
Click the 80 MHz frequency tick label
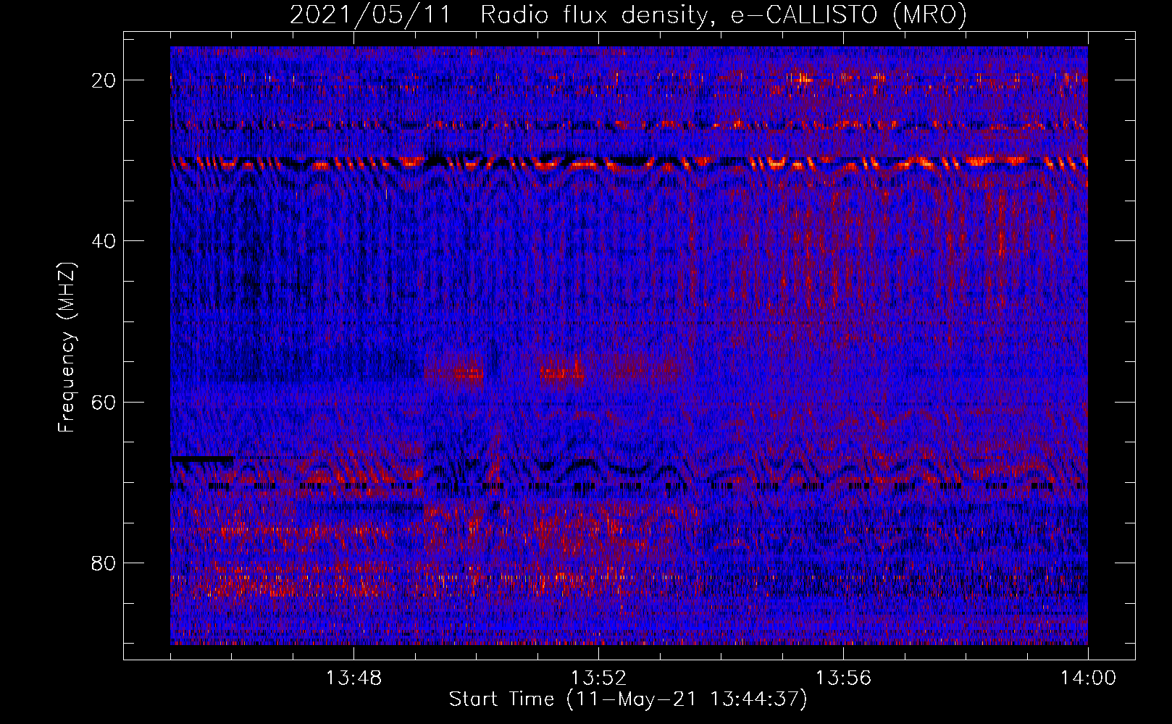pos(104,563)
